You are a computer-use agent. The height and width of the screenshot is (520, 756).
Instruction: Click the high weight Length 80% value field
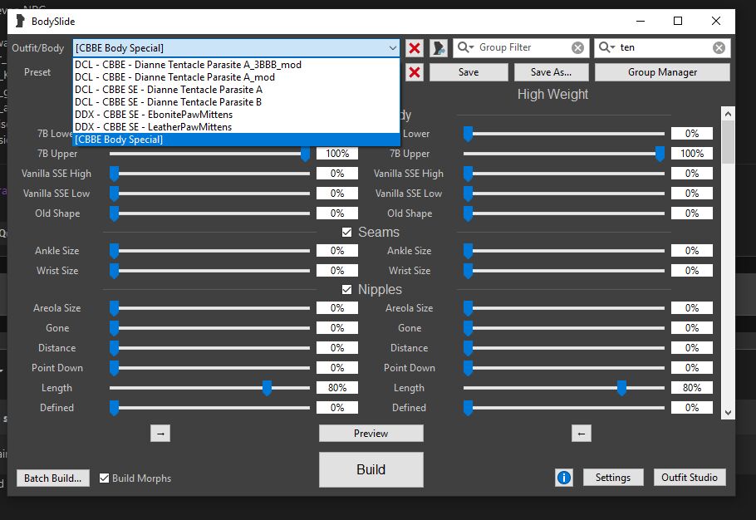click(x=692, y=388)
